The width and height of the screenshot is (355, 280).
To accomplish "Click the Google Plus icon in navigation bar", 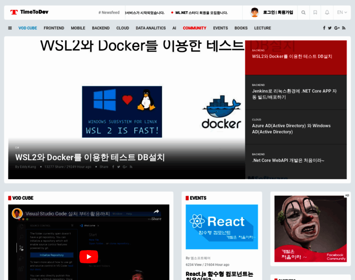I will click(x=337, y=28).
